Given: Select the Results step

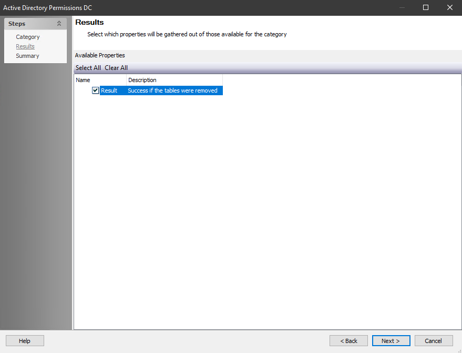Looking at the screenshot, I should (x=25, y=46).
